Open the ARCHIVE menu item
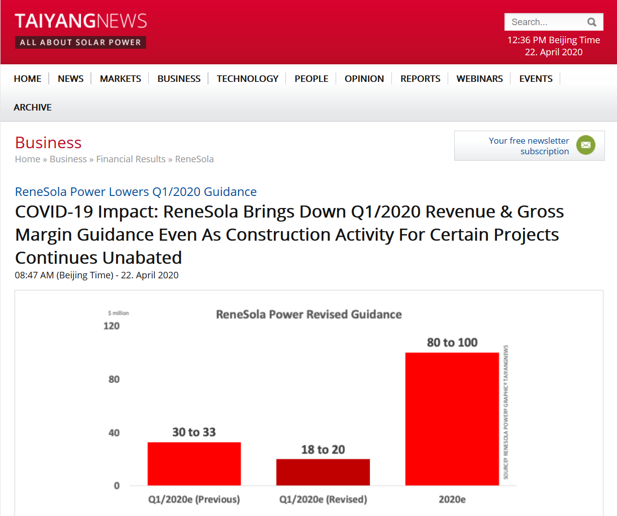 coord(33,108)
